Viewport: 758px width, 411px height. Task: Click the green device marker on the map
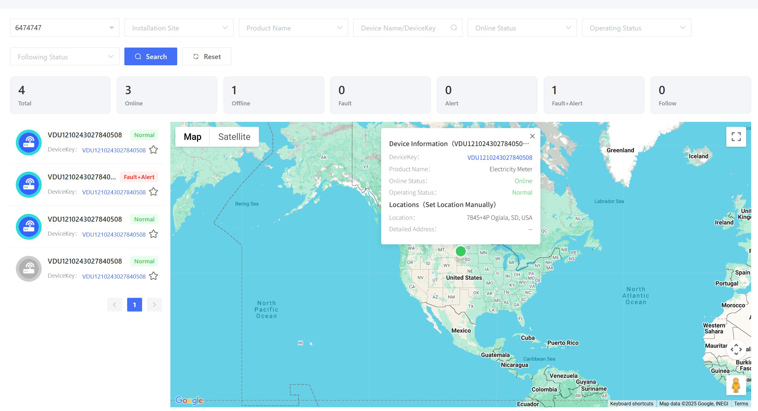click(x=460, y=251)
